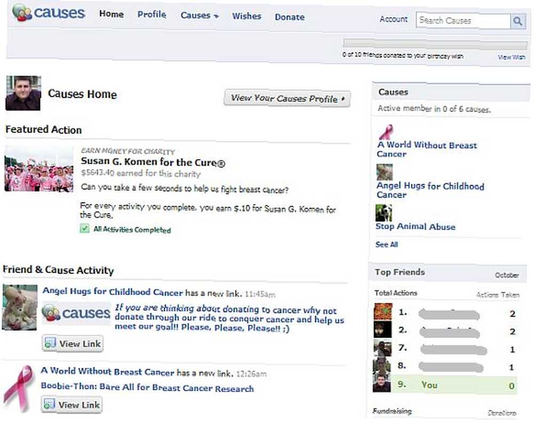Click the first-ranked friend's avatar
Viewport: 534px width, 423px height.
coord(383,311)
